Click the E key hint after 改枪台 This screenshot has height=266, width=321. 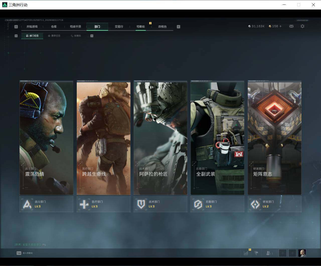click(x=179, y=27)
